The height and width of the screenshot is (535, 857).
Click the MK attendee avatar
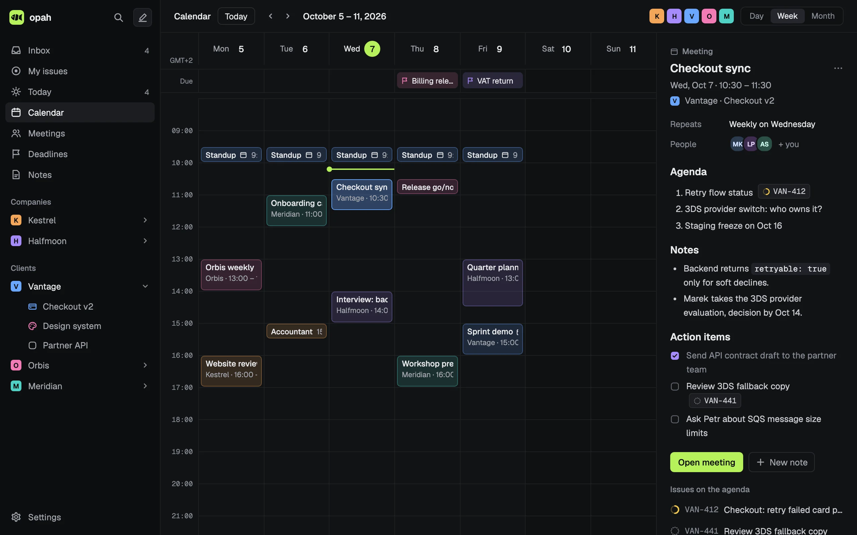(x=737, y=144)
